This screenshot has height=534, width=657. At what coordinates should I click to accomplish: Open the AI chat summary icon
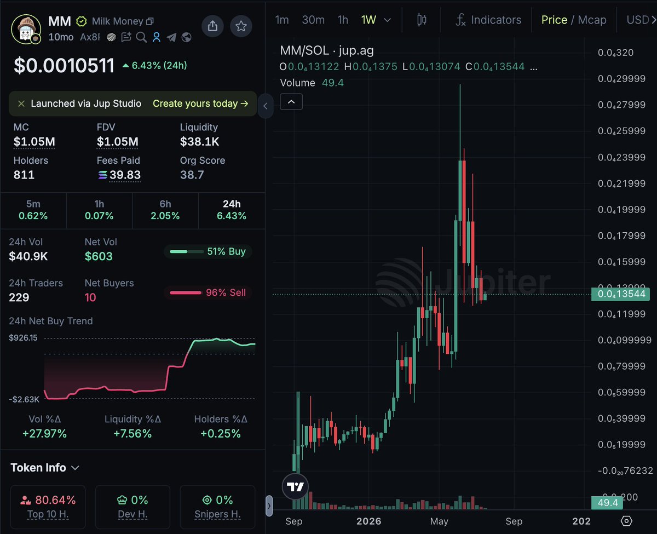coord(126,37)
